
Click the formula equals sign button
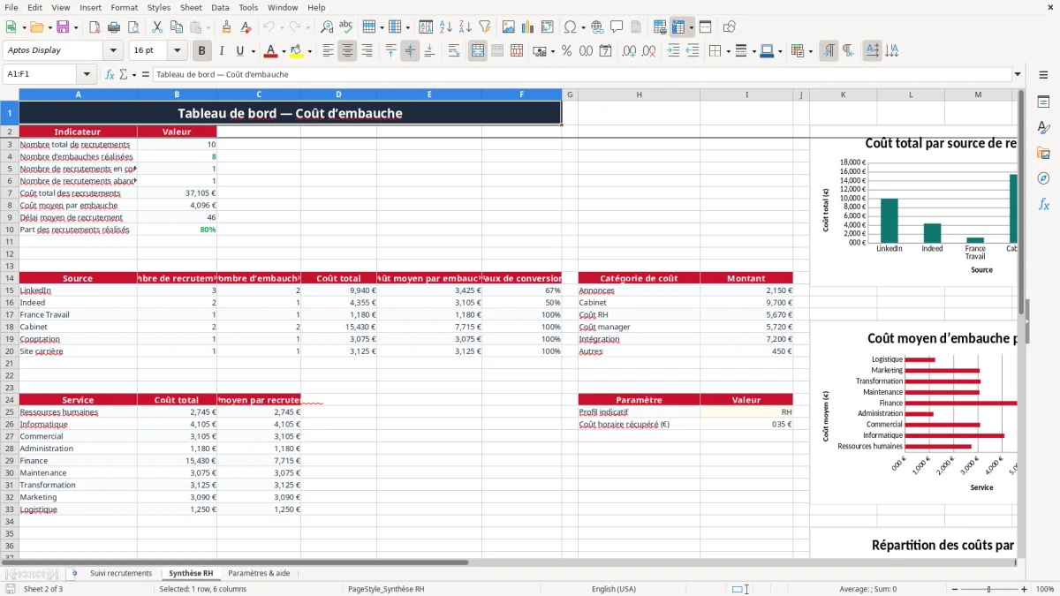(146, 74)
